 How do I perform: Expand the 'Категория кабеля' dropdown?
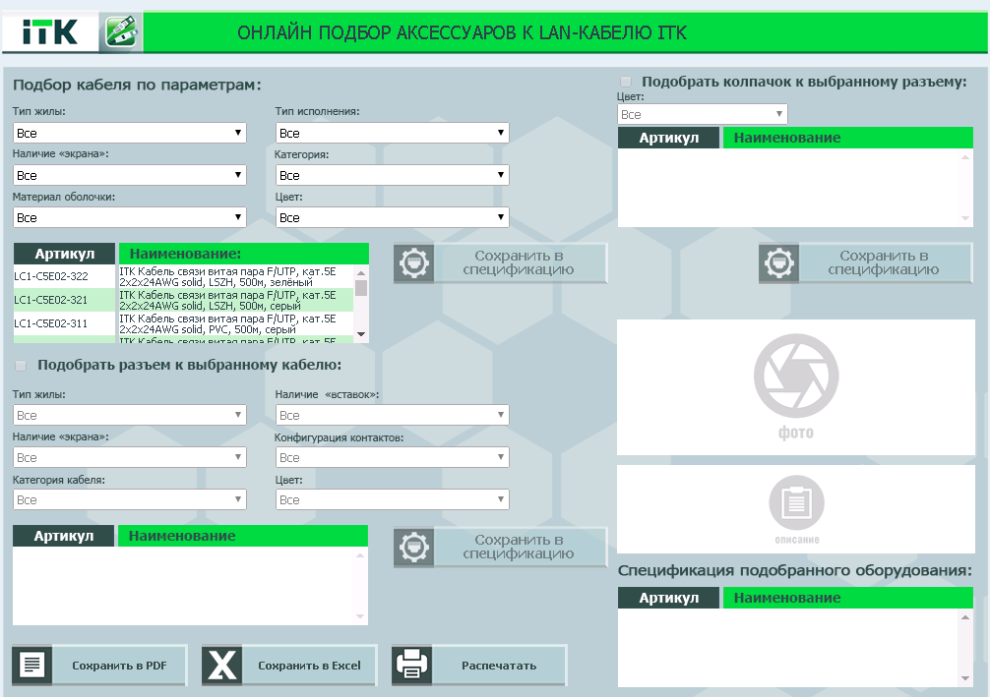[x=130, y=499]
